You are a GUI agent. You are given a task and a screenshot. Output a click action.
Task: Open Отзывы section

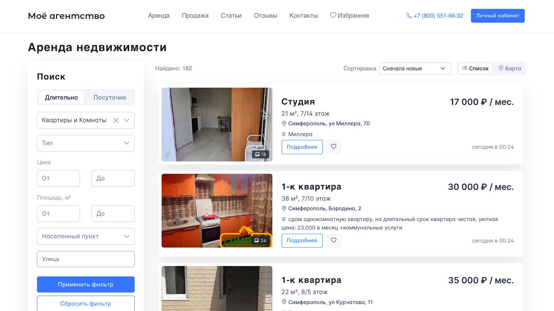pyautogui.click(x=265, y=16)
